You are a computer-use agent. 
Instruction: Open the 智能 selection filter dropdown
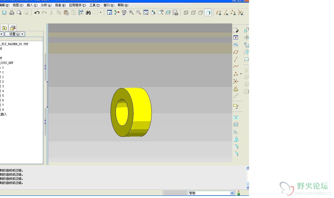(x=232, y=193)
